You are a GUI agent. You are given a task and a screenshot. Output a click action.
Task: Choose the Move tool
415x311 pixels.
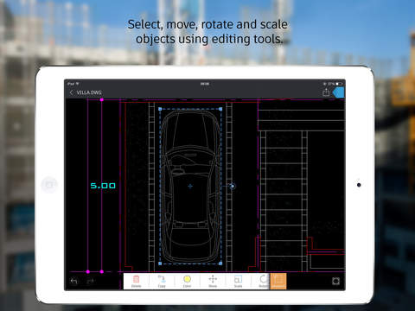(213, 281)
